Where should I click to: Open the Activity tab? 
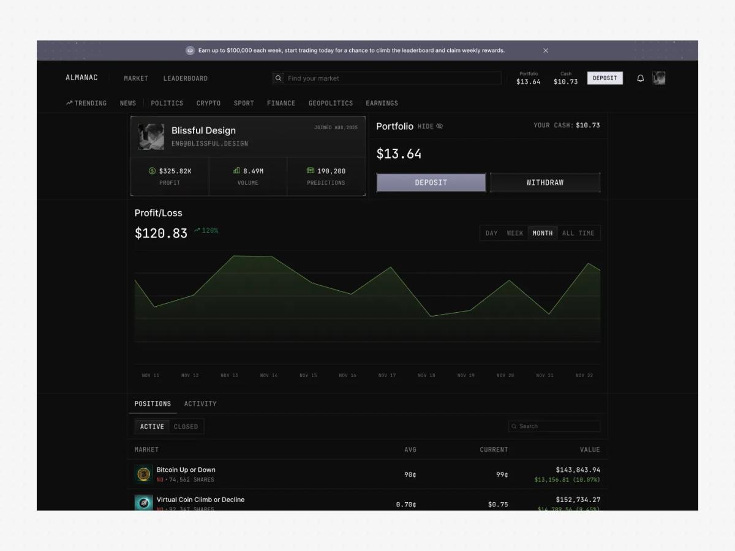click(x=200, y=403)
